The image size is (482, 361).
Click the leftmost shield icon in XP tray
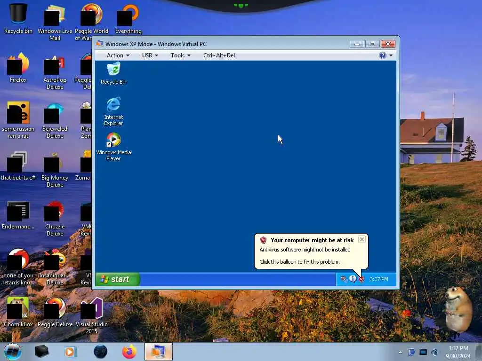(343, 279)
